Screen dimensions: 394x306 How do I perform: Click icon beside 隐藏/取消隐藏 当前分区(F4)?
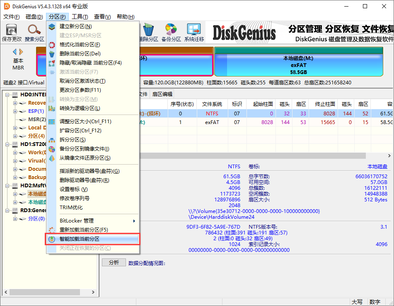pos(52,63)
